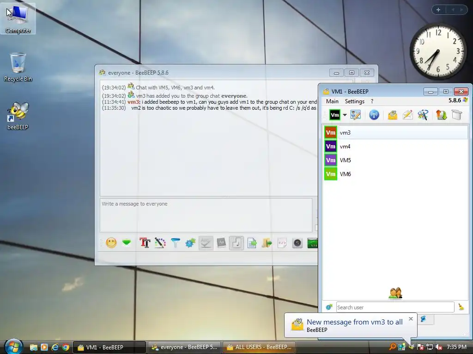The width and height of the screenshot is (473, 354).
Task: Click the blue flag tab icon below search
Action: tap(424, 319)
